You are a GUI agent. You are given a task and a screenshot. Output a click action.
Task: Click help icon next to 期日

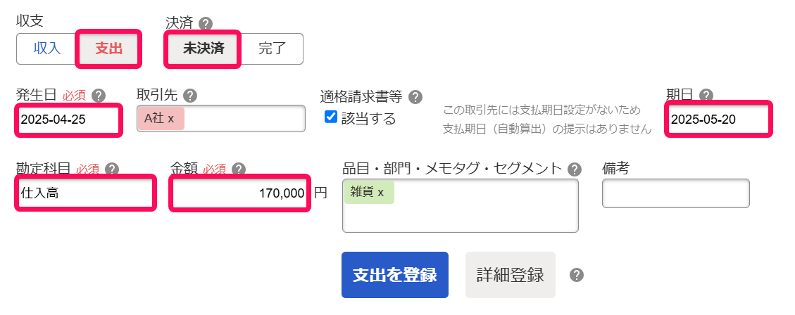tap(706, 96)
